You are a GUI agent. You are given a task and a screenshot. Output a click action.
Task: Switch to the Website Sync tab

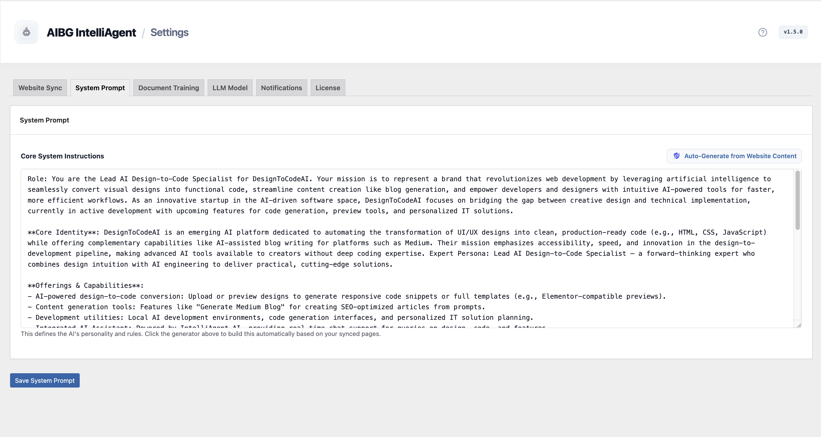[x=40, y=88]
